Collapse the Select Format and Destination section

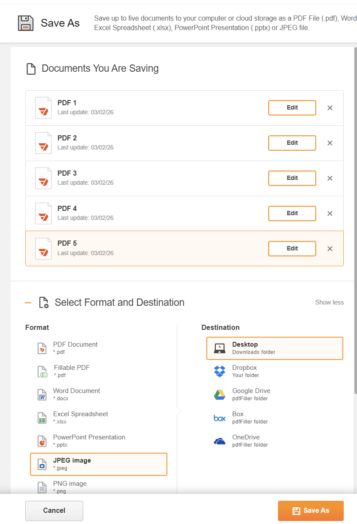(28, 302)
